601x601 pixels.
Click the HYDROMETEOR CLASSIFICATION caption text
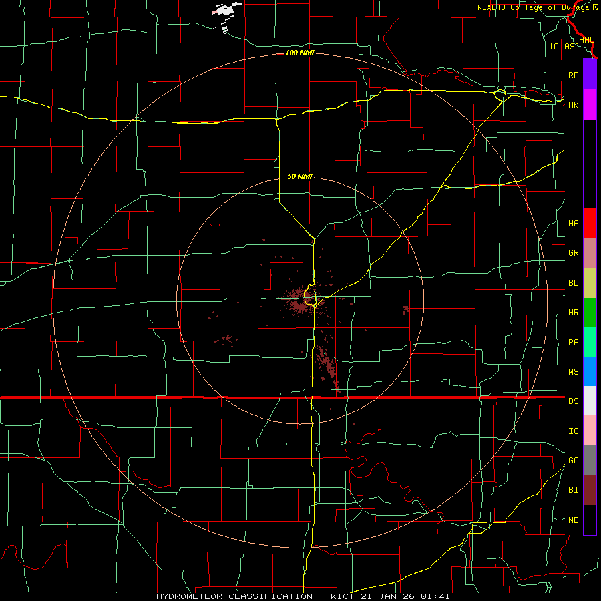tap(234, 596)
